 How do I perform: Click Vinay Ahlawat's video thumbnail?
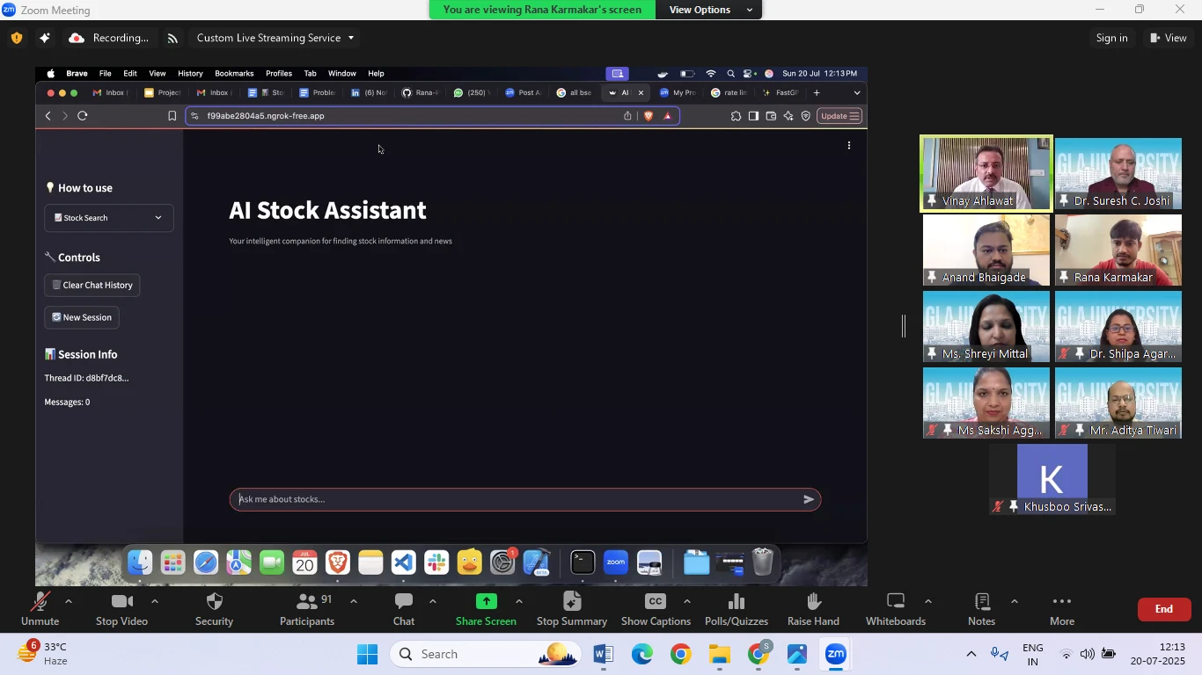pos(986,173)
